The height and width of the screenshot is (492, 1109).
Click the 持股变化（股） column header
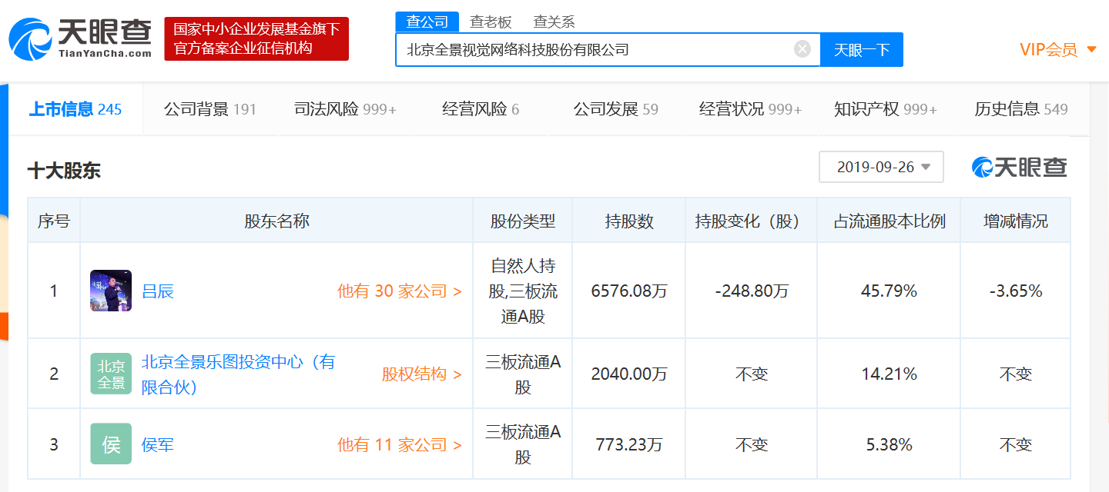point(751,221)
